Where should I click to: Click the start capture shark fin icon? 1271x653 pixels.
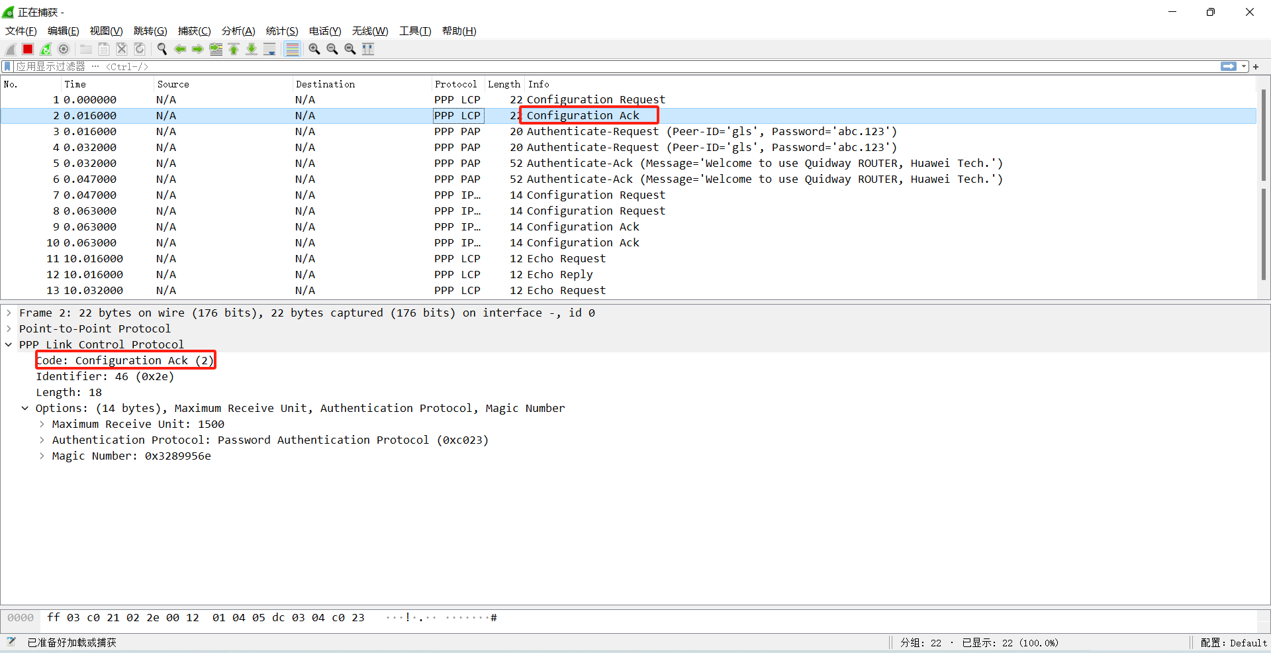point(11,49)
